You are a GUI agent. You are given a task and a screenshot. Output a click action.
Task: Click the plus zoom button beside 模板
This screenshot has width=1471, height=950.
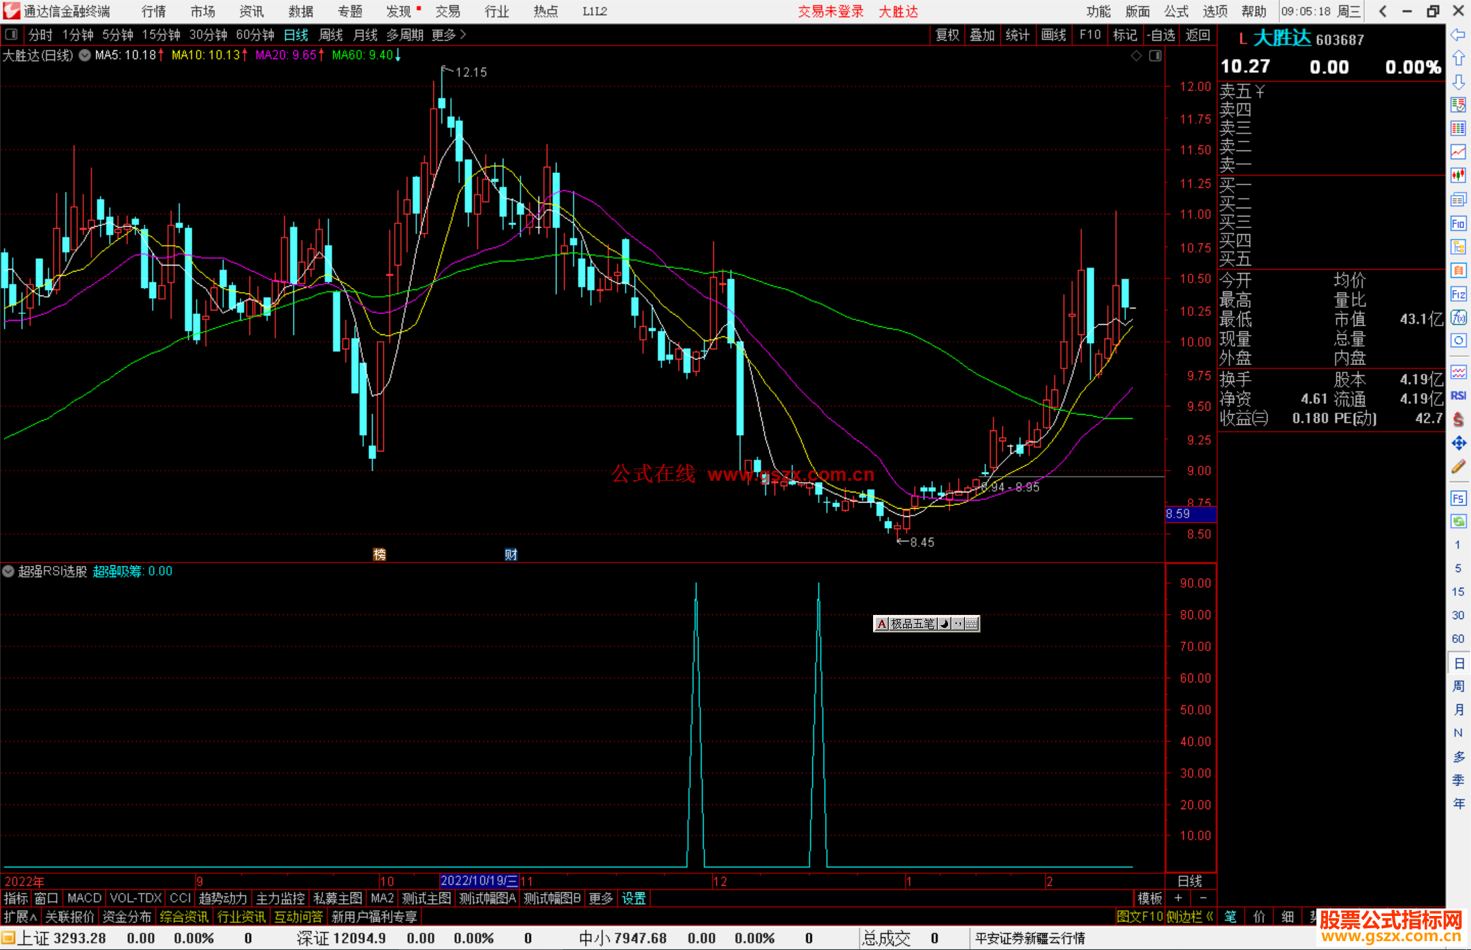point(1178,898)
